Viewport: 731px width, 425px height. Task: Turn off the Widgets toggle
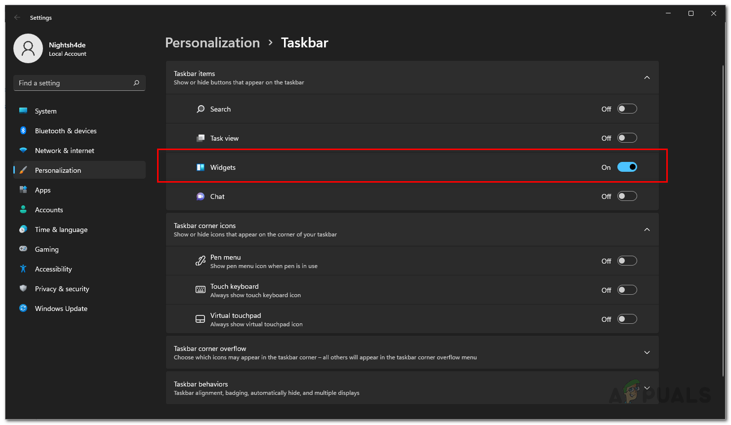[x=627, y=167]
